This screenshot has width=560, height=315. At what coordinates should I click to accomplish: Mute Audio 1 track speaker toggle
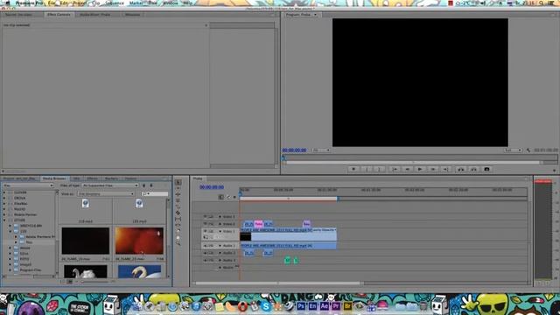click(205, 246)
